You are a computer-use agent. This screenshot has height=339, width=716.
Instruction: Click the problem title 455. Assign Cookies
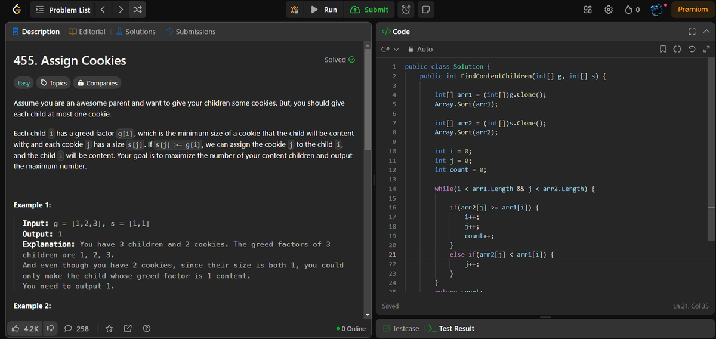(70, 60)
